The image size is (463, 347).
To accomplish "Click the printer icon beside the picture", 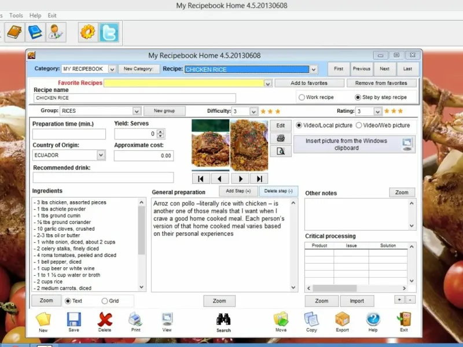I will point(281,138).
